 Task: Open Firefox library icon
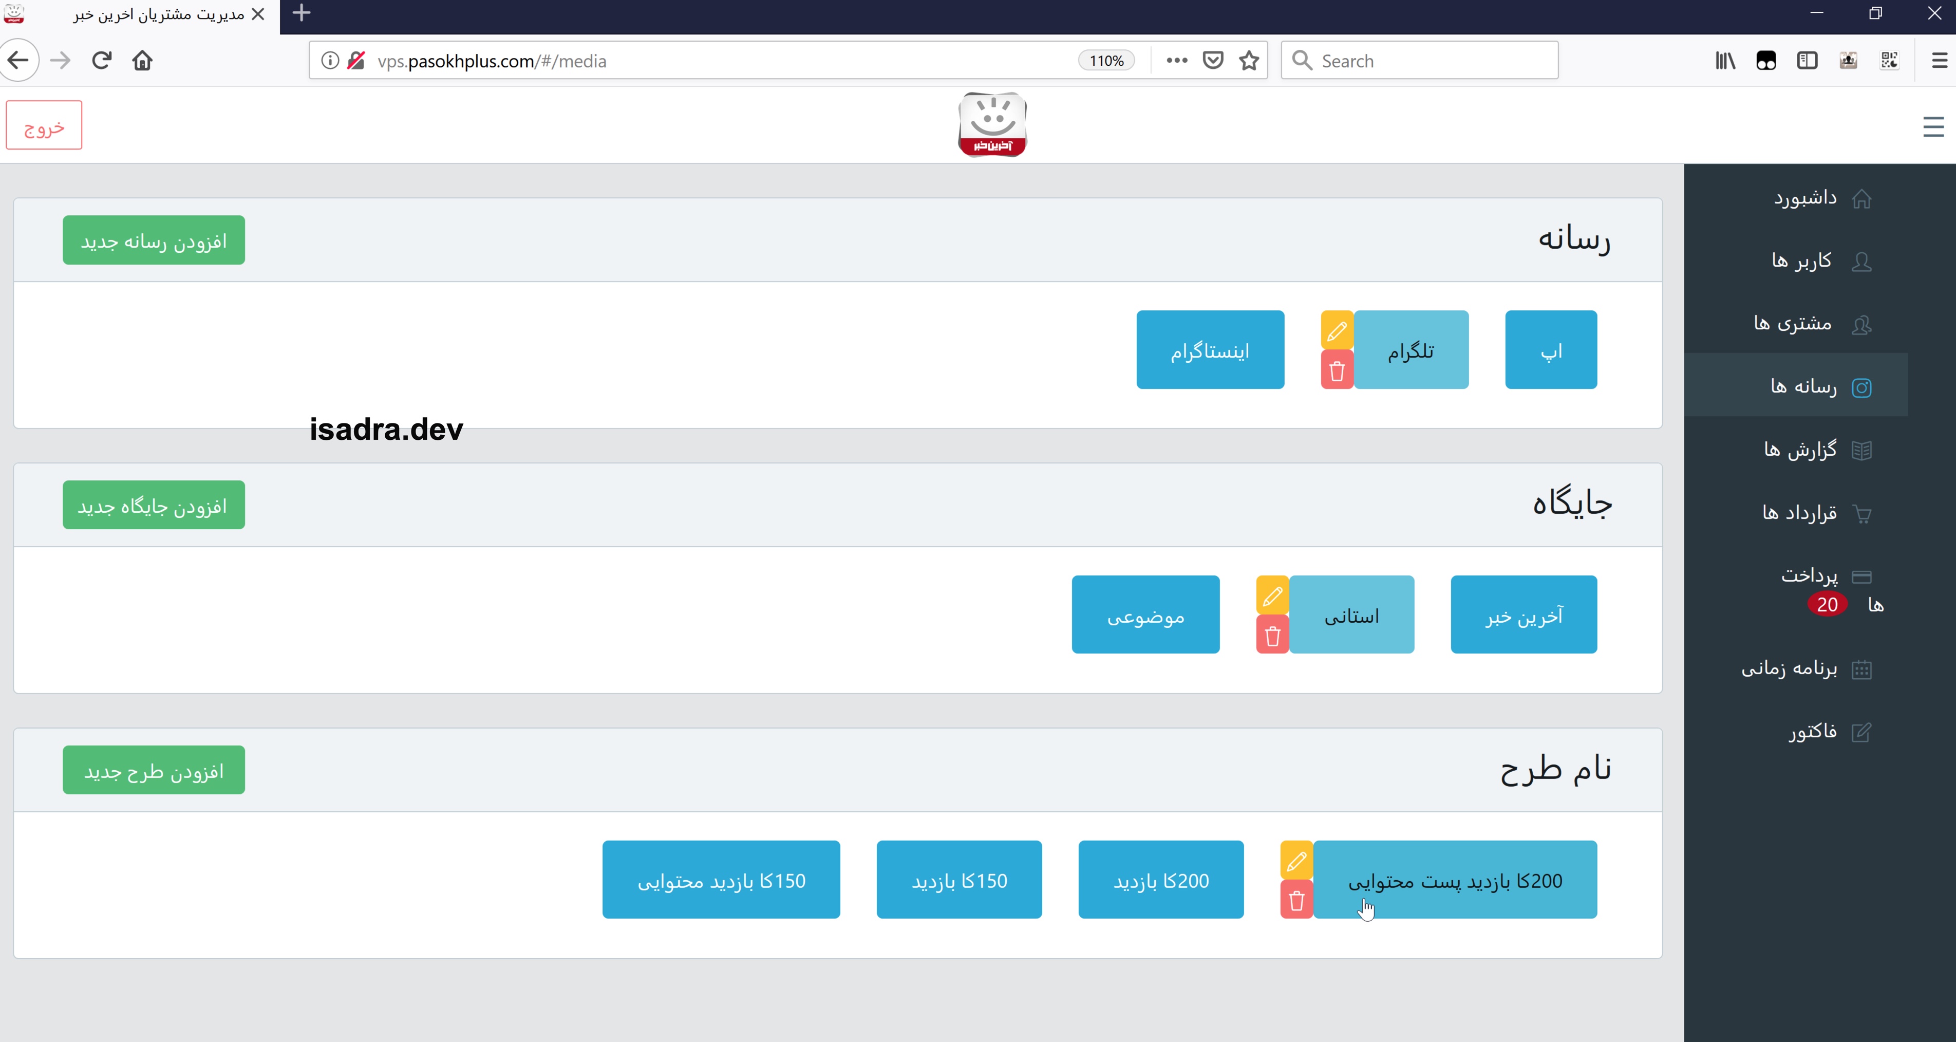tap(1725, 61)
